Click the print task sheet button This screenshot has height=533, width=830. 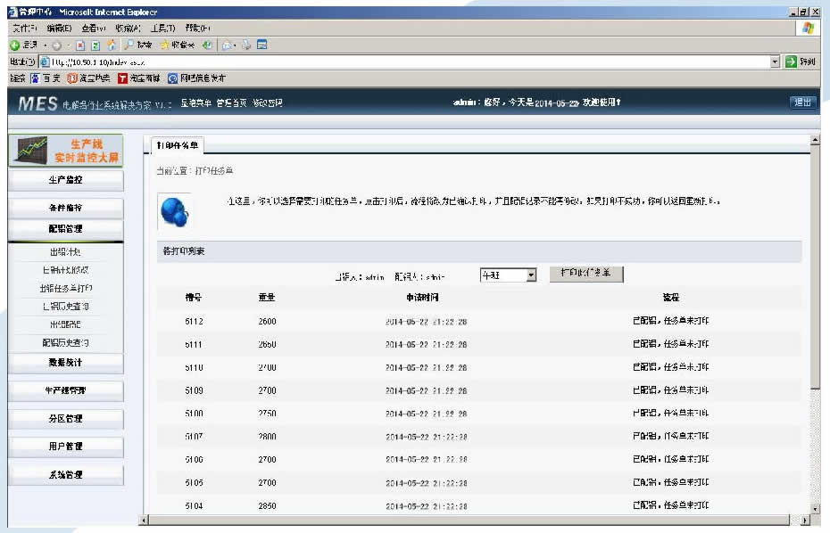[x=585, y=275]
